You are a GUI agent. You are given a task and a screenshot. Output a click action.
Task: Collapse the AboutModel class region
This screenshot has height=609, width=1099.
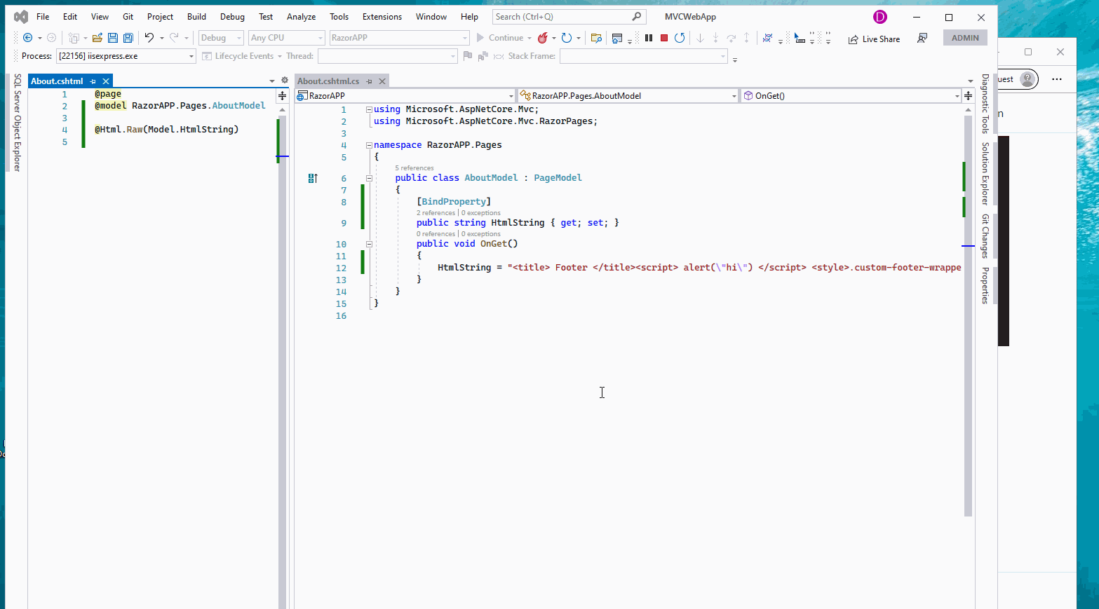click(369, 177)
